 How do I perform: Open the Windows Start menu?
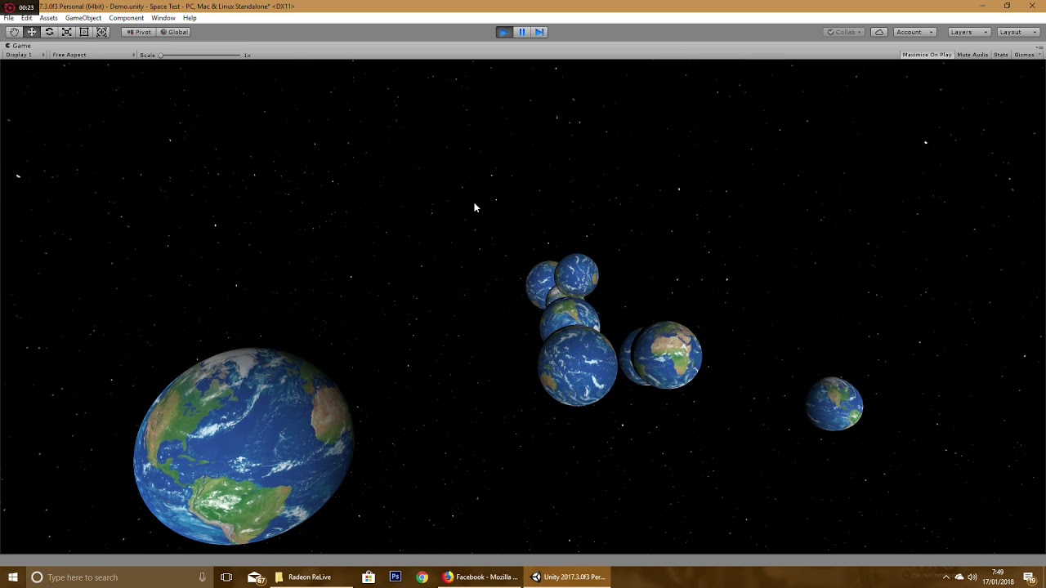12,577
